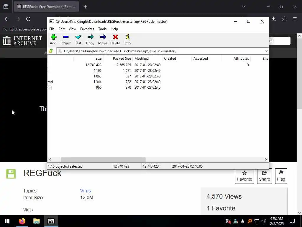Sort by the Packed Size column header
The width and height of the screenshot is (302, 227).
pyautogui.click(x=118, y=59)
